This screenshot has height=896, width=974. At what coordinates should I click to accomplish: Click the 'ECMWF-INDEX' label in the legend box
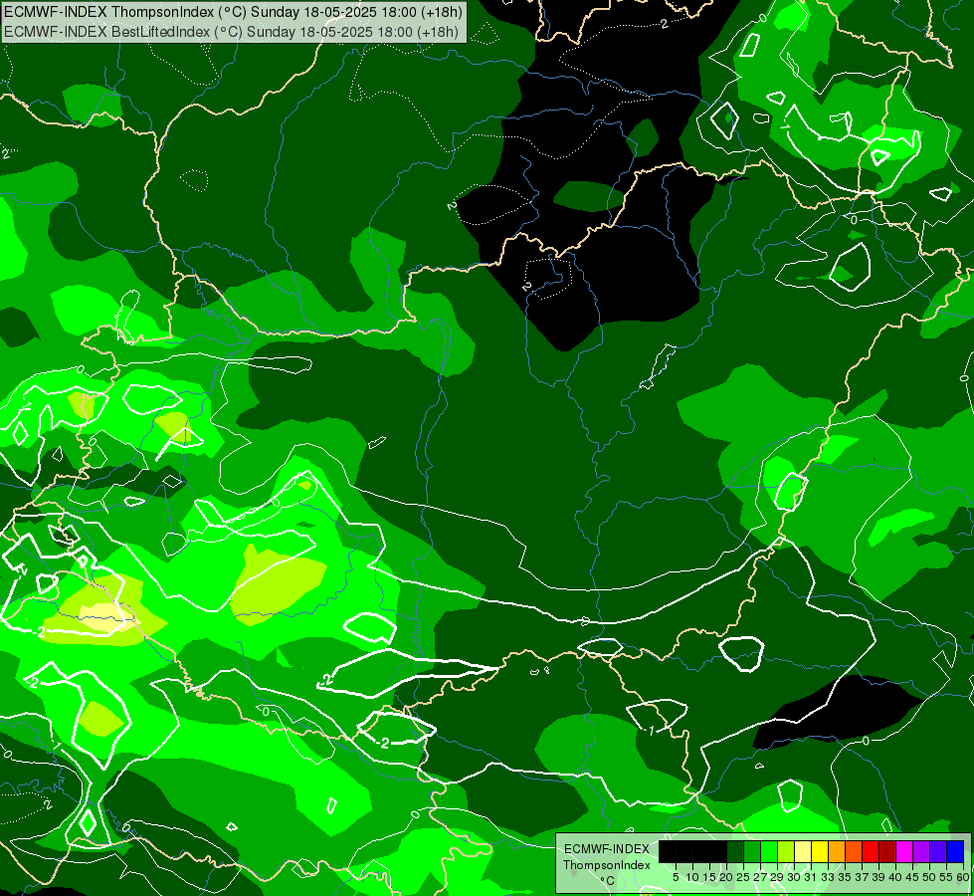[607, 849]
